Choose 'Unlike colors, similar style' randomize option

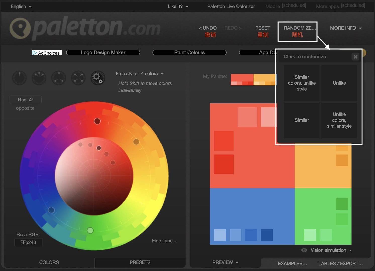(339, 120)
